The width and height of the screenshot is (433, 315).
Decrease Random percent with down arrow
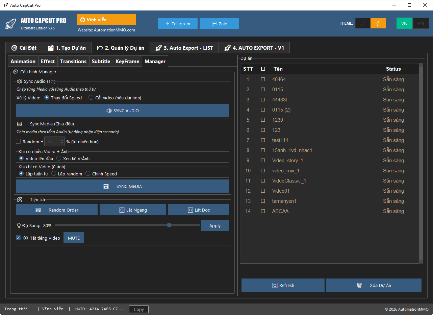coord(62,144)
